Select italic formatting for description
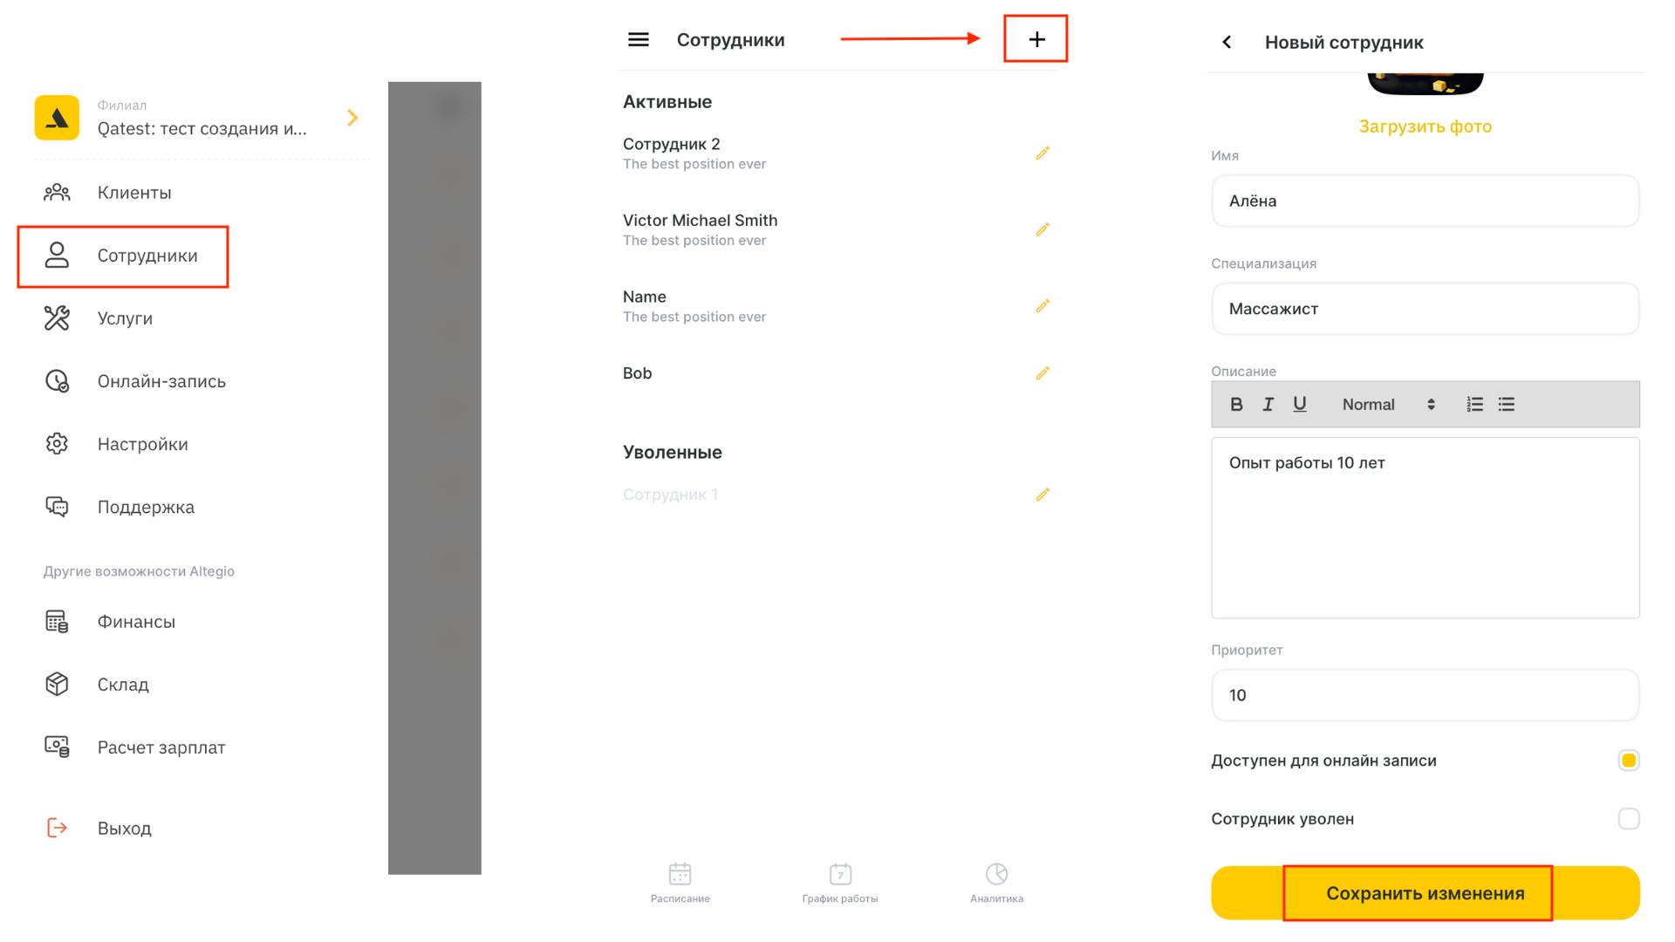Image resolution: width=1675 pixels, height=942 pixels. (x=1266, y=406)
